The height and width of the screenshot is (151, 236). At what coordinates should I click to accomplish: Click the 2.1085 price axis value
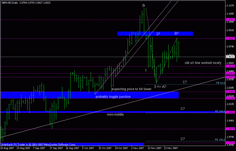pyautogui.click(x=230, y=14)
